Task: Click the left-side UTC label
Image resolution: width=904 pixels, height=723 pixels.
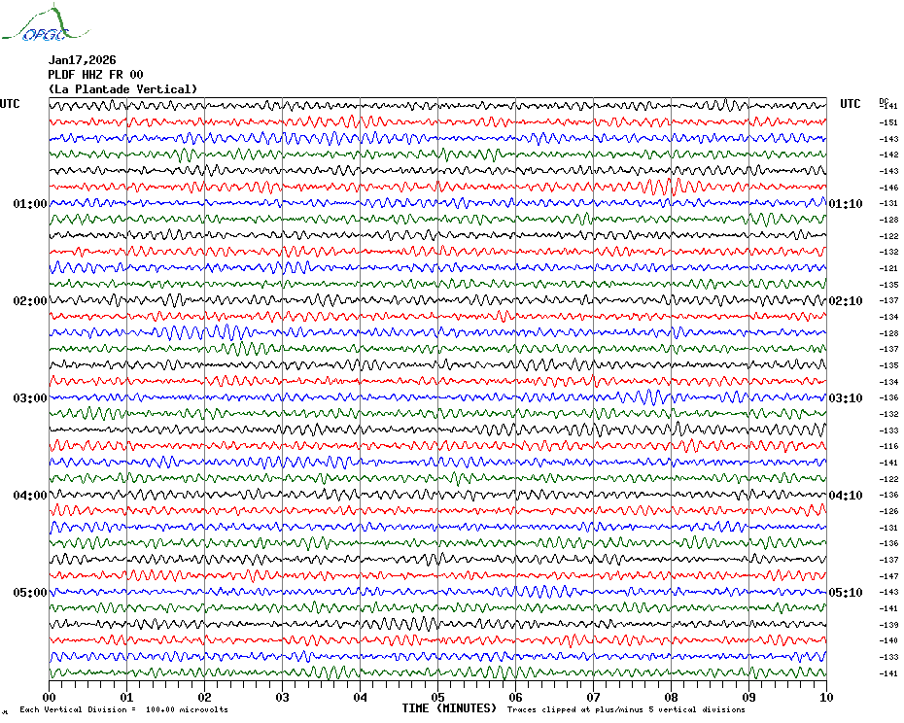Action: 10,104
